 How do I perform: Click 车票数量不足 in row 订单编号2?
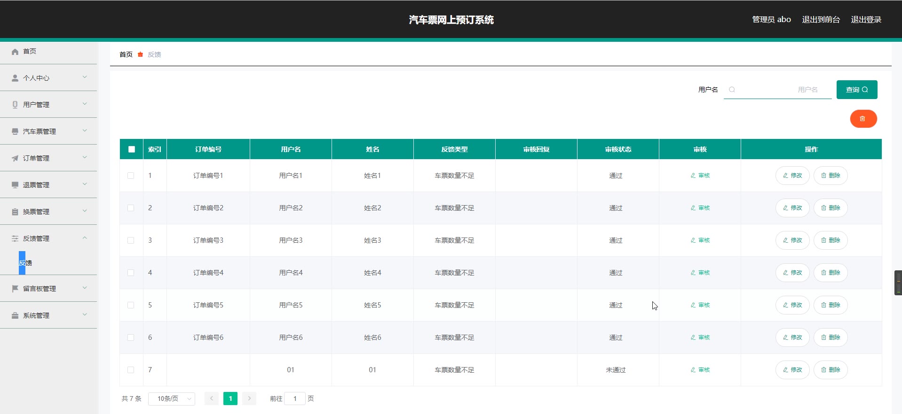pos(454,208)
